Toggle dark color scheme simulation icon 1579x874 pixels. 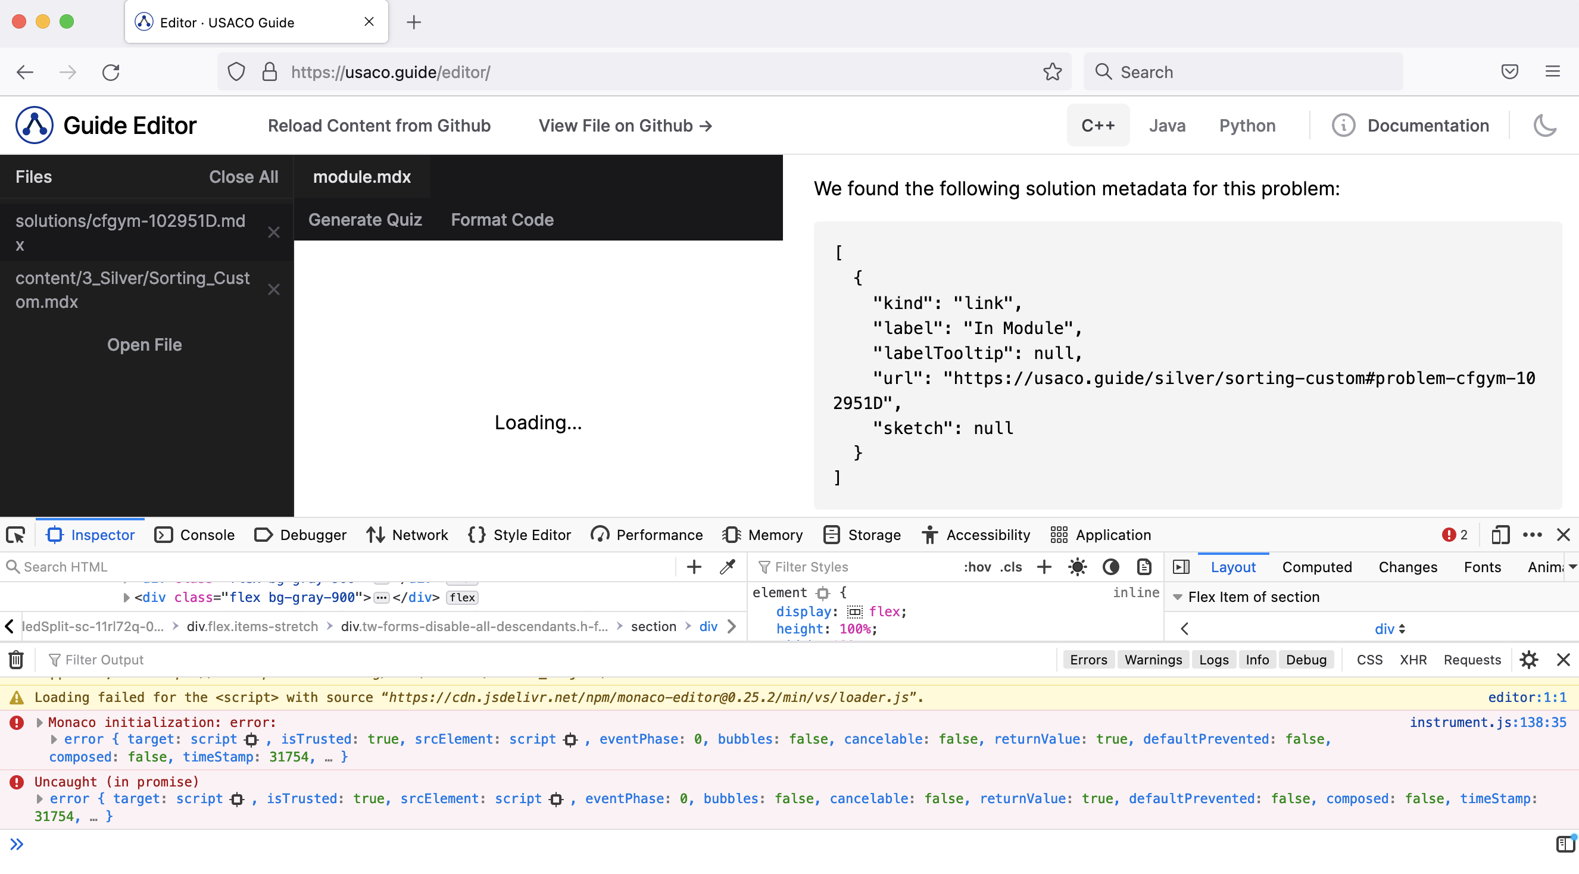pos(1110,567)
